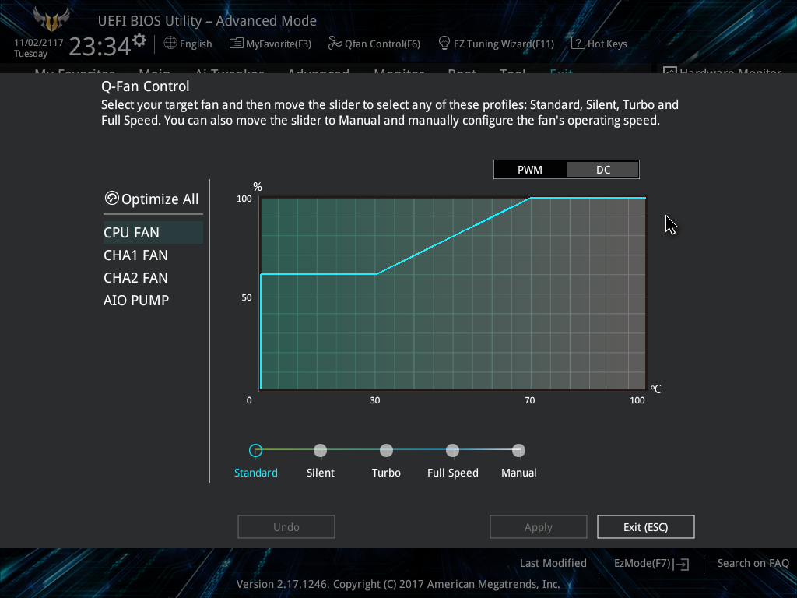797x598 pixels.
Task: Select the Standard profile dot
Action: click(255, 451)
